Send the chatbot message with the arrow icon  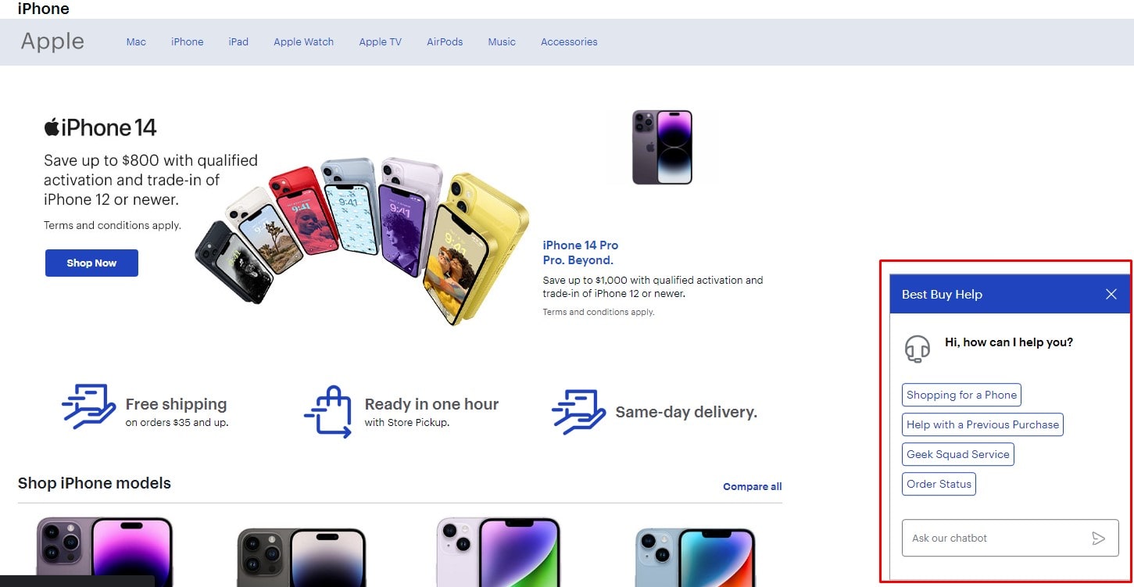coord(1098,538)
